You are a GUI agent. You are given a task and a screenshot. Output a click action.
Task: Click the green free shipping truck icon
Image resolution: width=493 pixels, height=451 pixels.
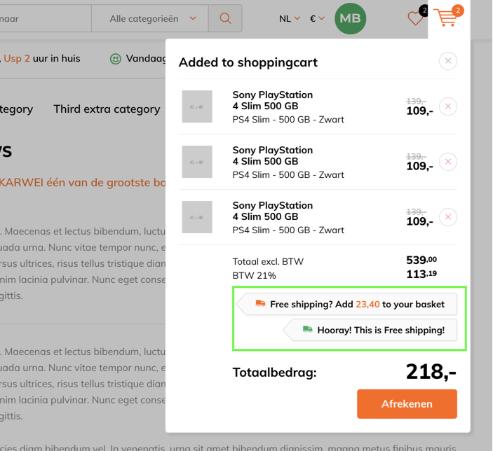[307, 329]
